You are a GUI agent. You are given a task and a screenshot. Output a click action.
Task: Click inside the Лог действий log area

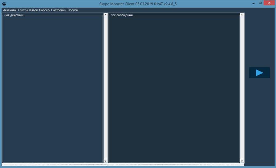[53, 89]
